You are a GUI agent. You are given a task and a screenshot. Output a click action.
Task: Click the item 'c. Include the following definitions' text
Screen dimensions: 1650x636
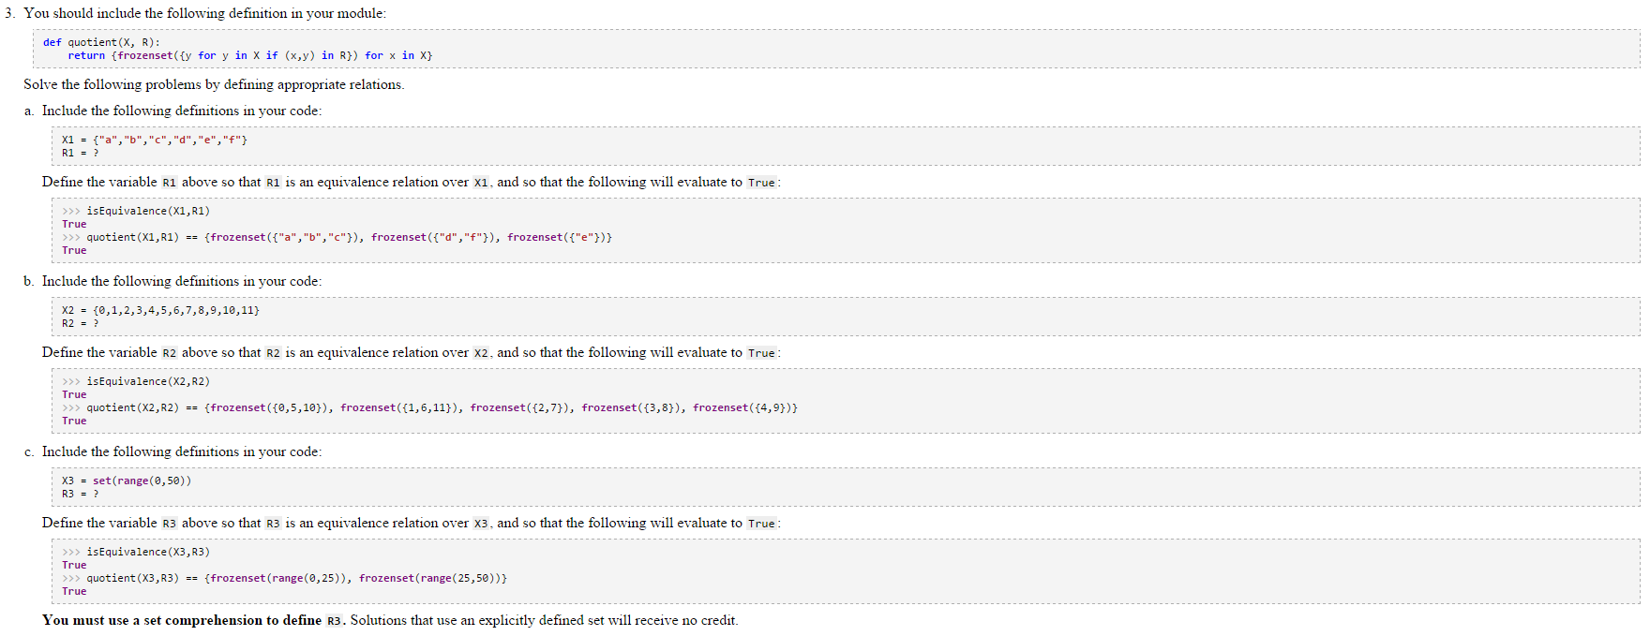tap(172, 451)
